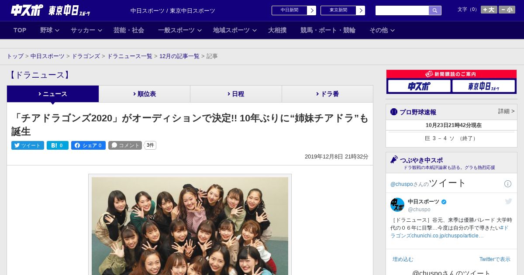Click the 中日スポーツ / 東京中日スポーツ header text
This screenshot has height=275, width=524.
173,10
